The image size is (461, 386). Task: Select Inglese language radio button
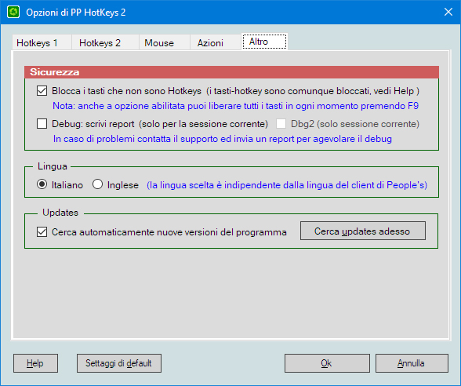pos(97,184)
